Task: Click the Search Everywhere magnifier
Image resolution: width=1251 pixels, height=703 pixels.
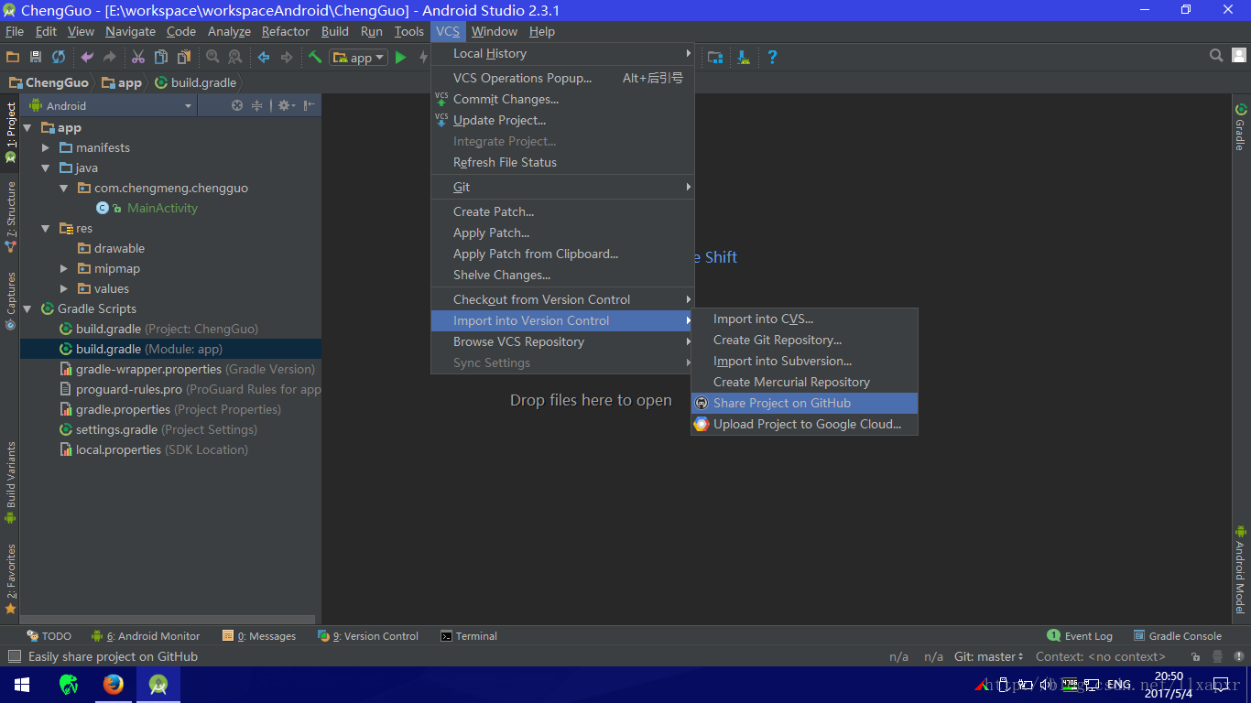Action: click(x=1216, y=56)
